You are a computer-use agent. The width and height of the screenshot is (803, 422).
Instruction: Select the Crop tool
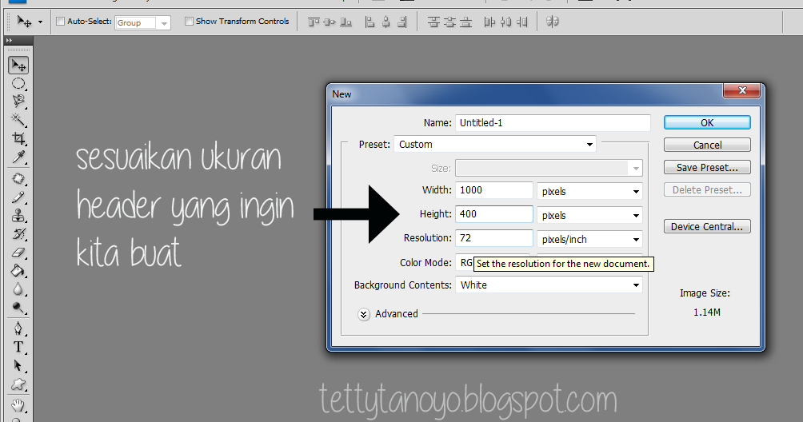pyautogui.click(x=18, y=138)
